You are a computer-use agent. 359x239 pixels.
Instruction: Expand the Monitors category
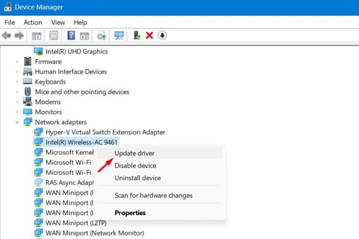point(17,112)
